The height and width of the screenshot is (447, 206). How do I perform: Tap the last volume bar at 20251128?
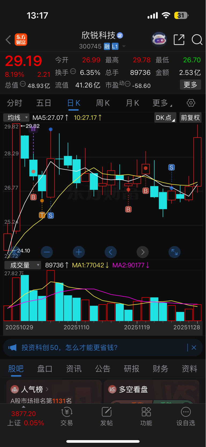pyautogui.click(x=197, y=313)
